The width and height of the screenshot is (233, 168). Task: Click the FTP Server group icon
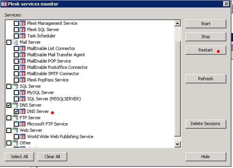(15, 118)
